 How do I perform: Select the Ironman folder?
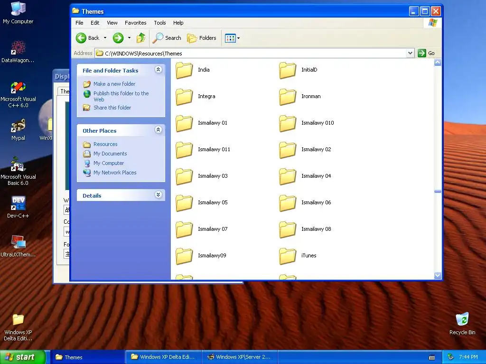pos(300,97)
